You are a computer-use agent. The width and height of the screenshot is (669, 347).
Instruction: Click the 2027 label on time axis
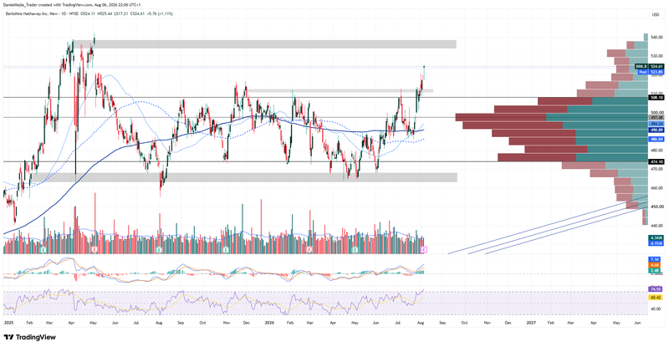click(x=531, y=323)
